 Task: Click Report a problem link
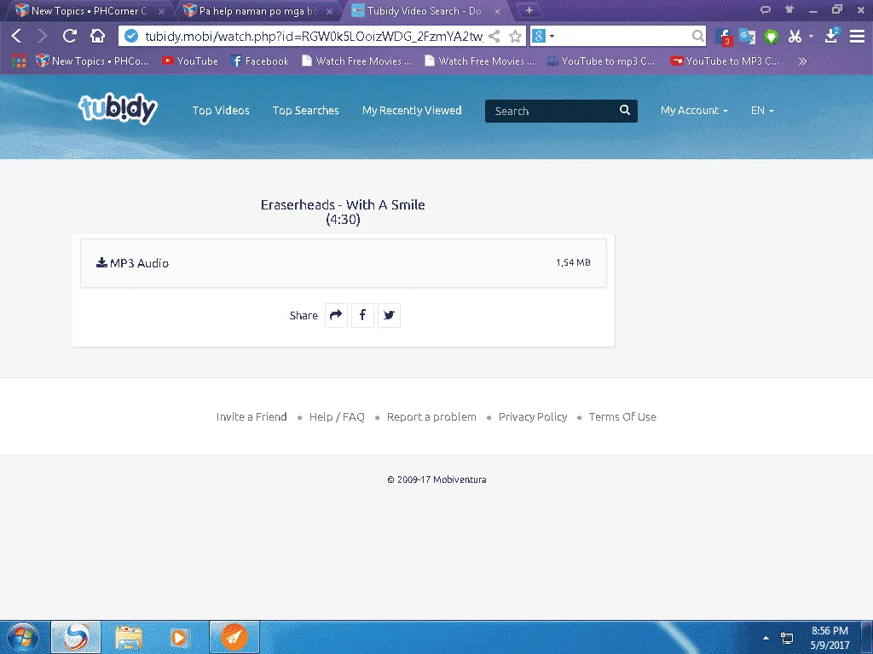pos(431,417)
